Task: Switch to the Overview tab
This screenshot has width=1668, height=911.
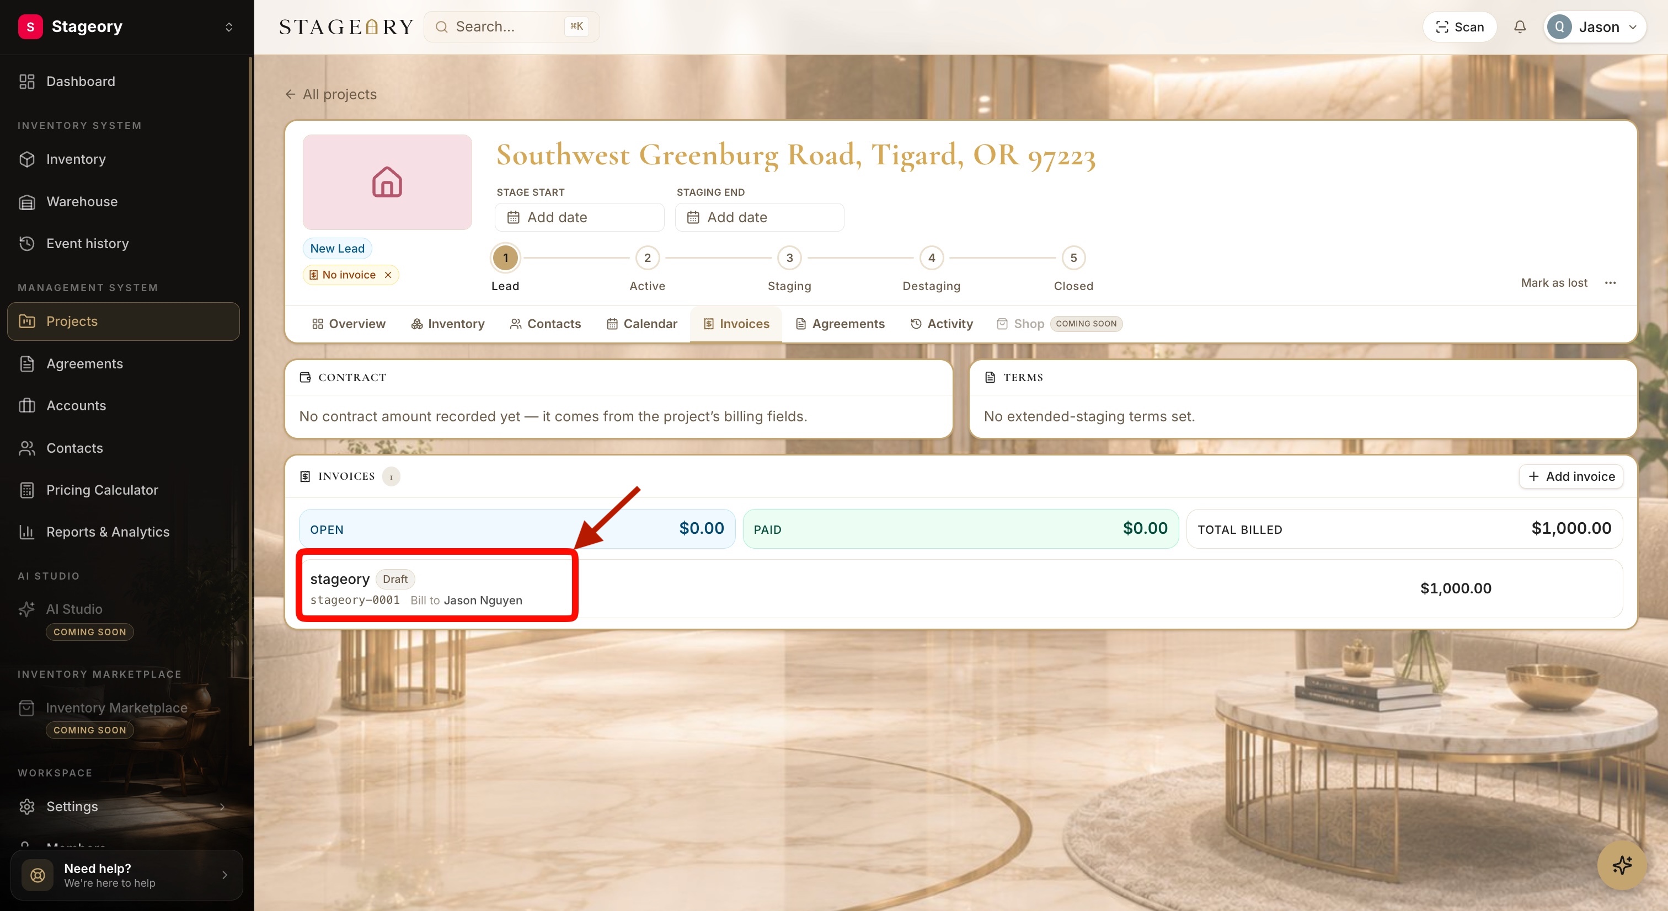Action: click(349, 324)
